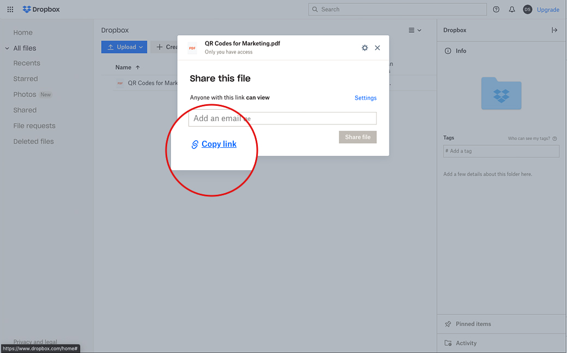Viewport: 567px width, 353px height.
Task: Collapse the All files tree
Action: (7, 49)
